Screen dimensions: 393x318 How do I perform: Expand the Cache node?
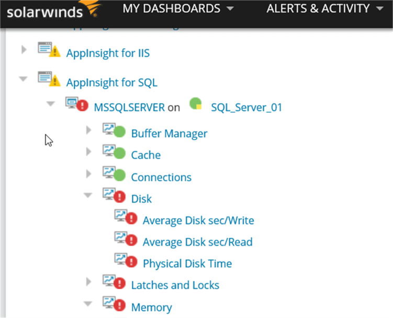(x=88, y=151)
